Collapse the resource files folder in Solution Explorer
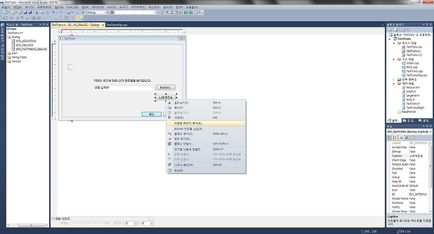434x234 pixels. pos(394,43)
